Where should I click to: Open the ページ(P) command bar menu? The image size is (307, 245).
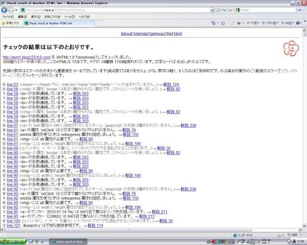pyautogui.click(x=253, y=23)
